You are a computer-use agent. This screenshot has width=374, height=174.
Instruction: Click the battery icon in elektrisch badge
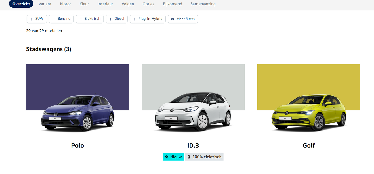coord(189,157)
